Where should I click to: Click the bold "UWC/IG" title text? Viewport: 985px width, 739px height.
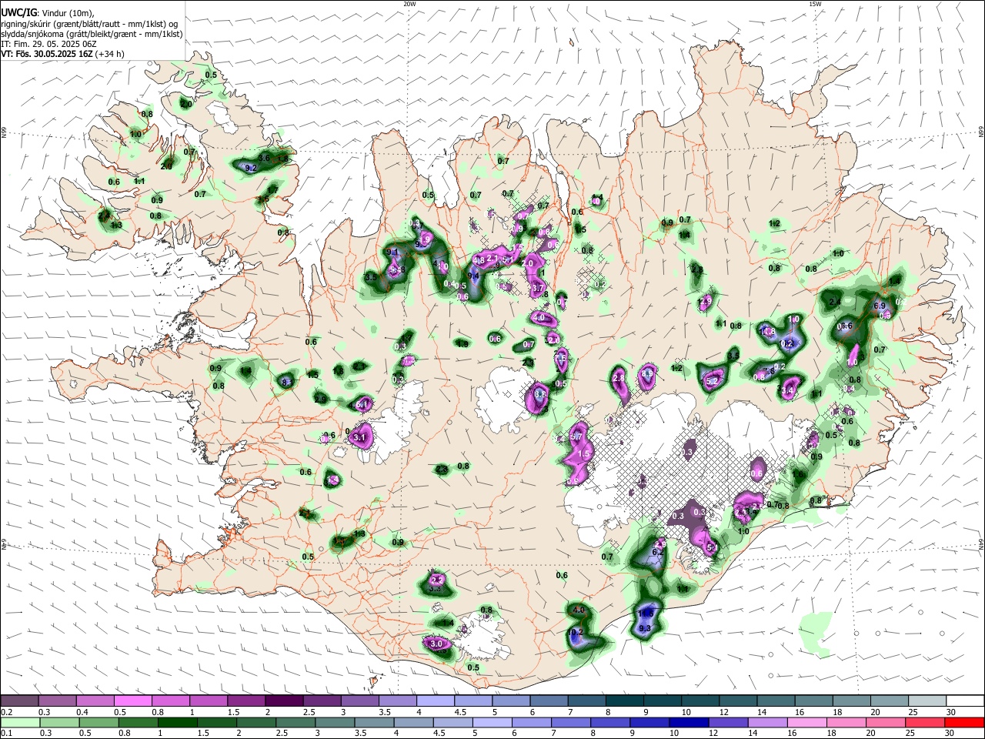coord(18,13)
